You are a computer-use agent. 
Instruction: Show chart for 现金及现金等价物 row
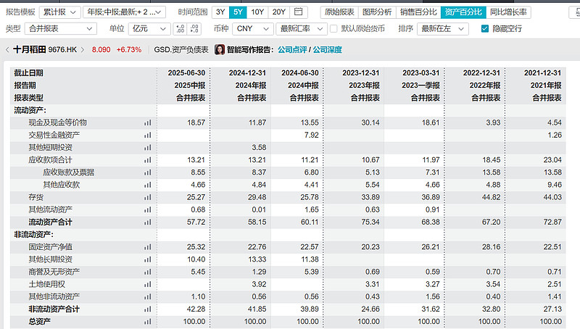[147, 122]
